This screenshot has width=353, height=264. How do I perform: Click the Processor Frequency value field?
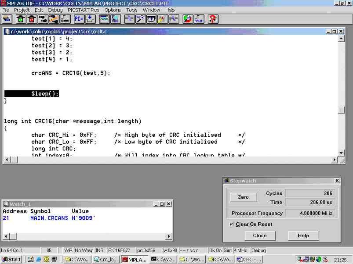click(x=310, y=213)
